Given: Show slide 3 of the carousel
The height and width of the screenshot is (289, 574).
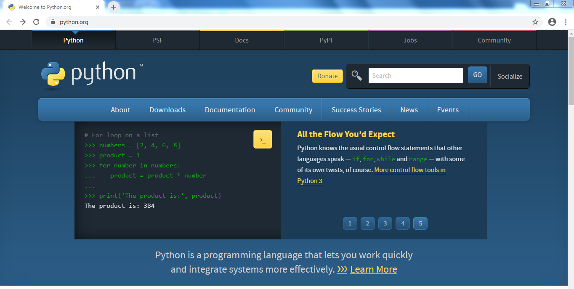Looking at the screenshot, I should coord(385,223).
